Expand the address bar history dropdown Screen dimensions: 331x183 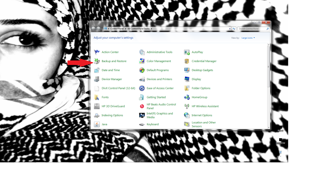230,29
